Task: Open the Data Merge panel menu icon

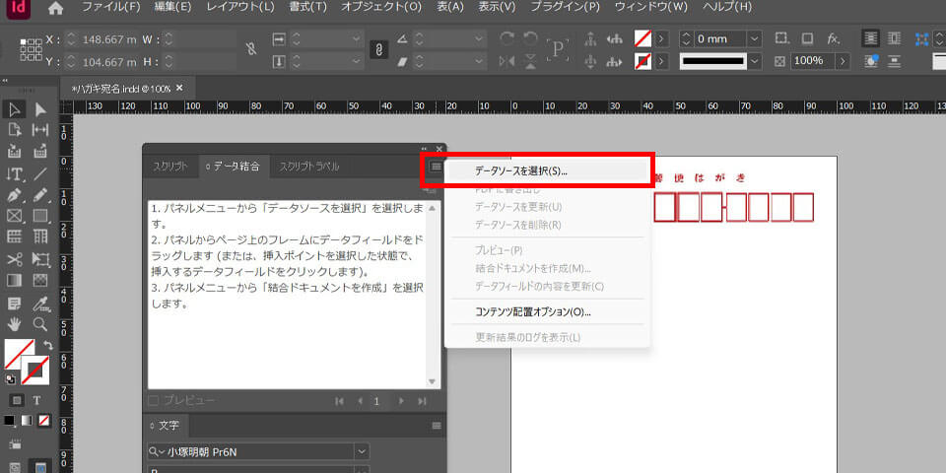Action: (x=436, y=167)
